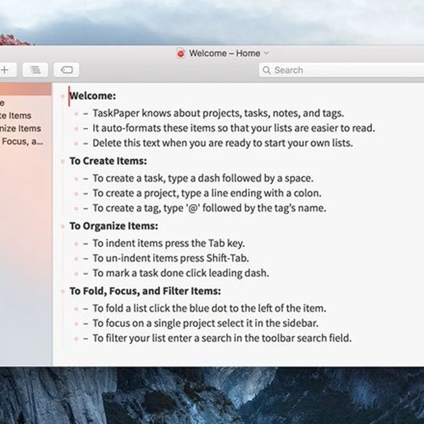Mark 'To create a project' done via dash
This screenshot has width=424, height=424.
coord(86,193)
